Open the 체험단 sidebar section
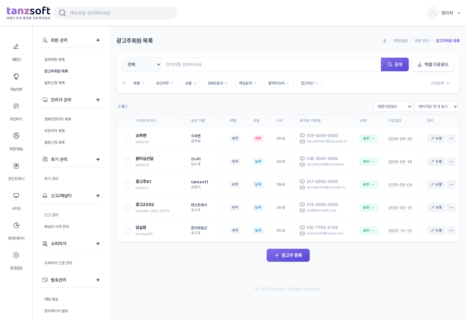This screenshot has width=466, height=320. click(x=16, y=52)
